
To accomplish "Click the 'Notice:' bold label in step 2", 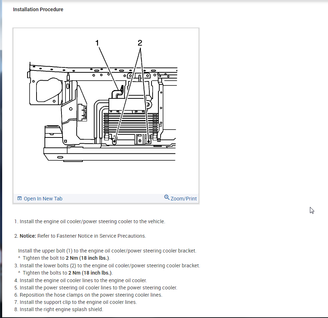I will click(28, 236).
